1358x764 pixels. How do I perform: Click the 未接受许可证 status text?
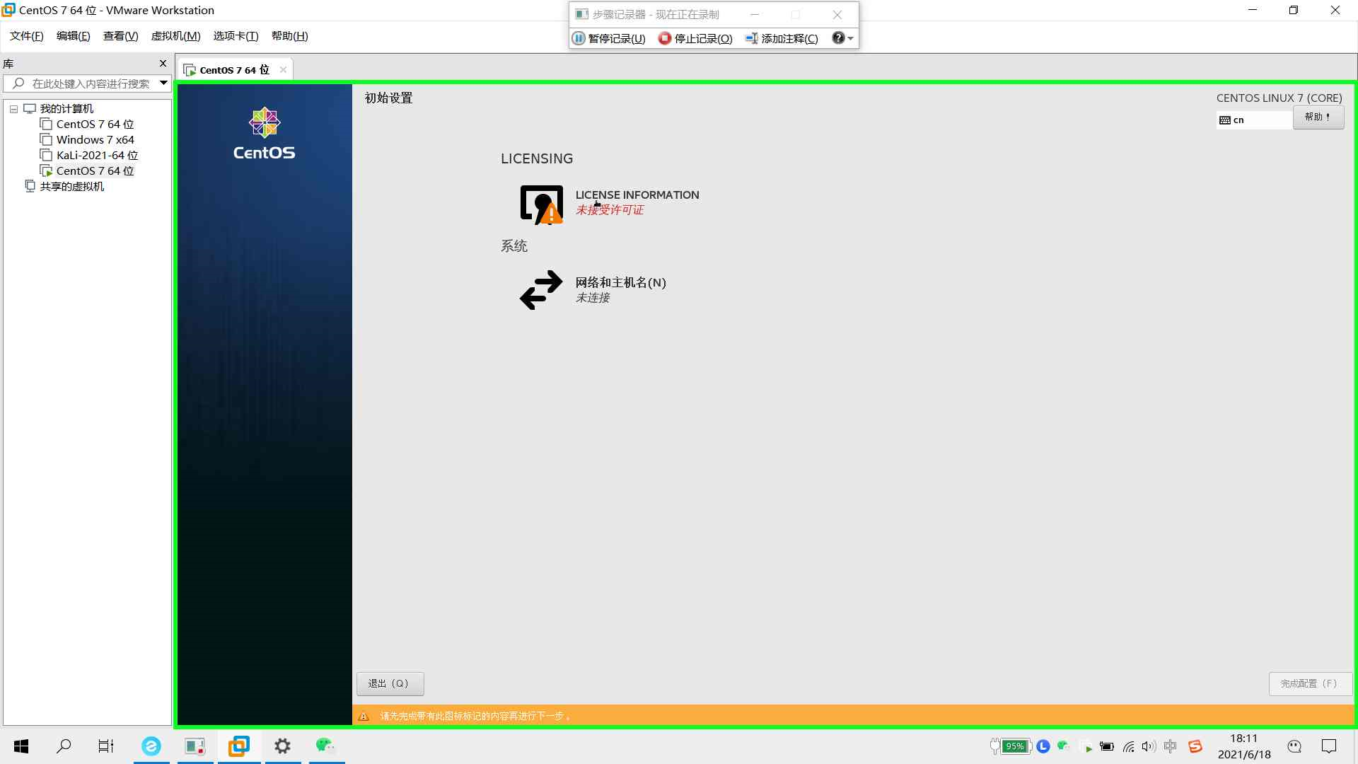609,210
